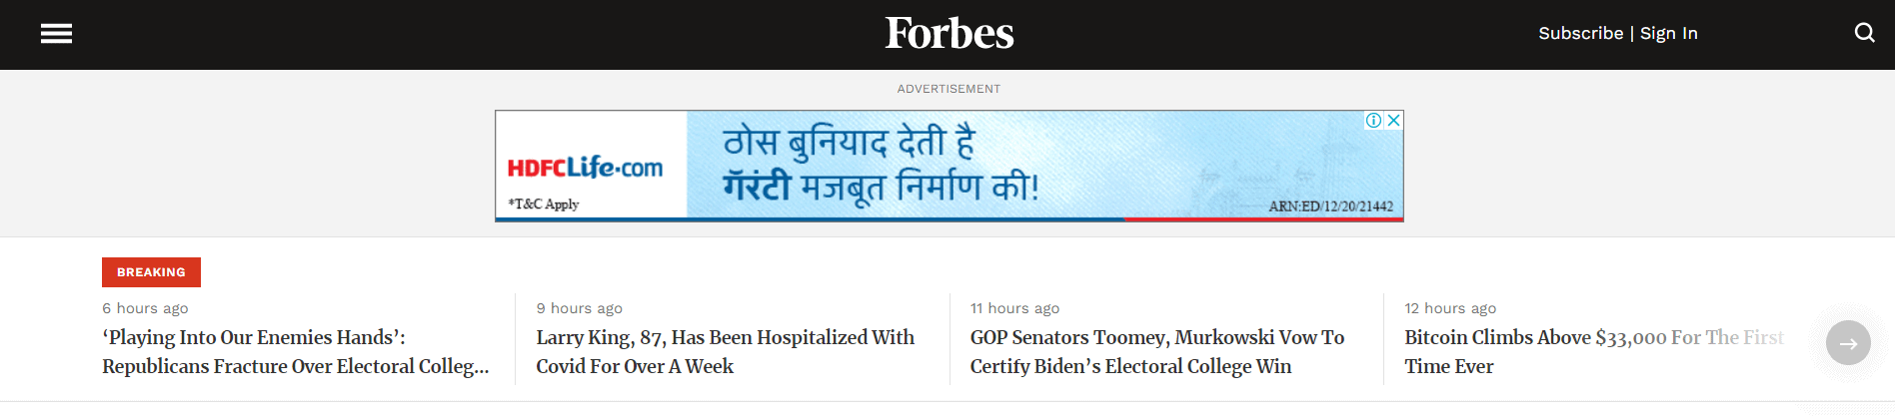The height and width of the screenshot is (416, 1895).
Task: Click the Subscribe link
Action: (x=1580, y=33)
